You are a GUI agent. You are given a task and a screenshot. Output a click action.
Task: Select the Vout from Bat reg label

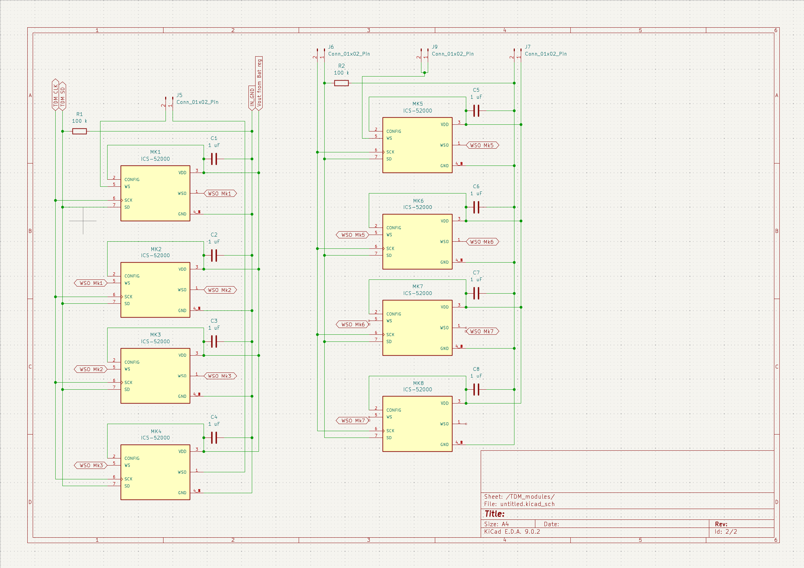point(259,83)
